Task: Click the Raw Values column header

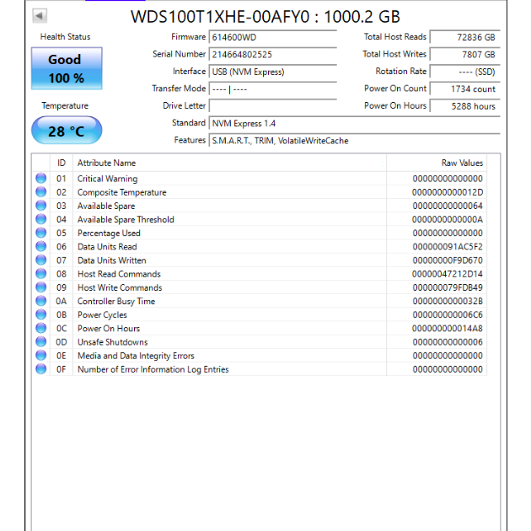Action: point(437,163)
